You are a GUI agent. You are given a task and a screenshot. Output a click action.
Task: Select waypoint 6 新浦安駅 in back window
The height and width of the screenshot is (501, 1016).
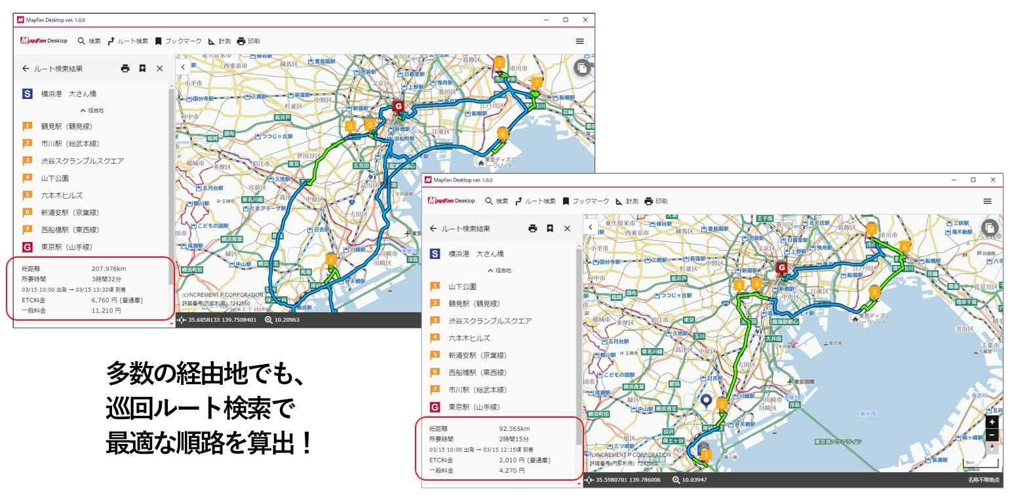(x=60, y=212)
